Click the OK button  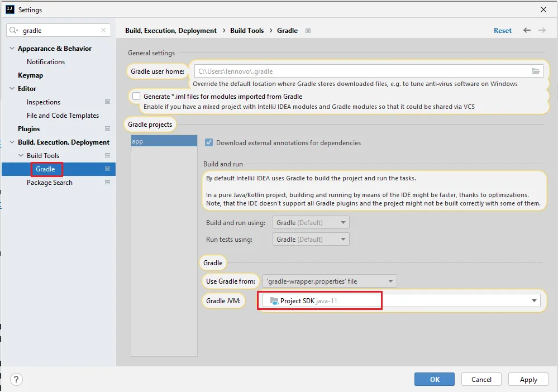point(435,379)
